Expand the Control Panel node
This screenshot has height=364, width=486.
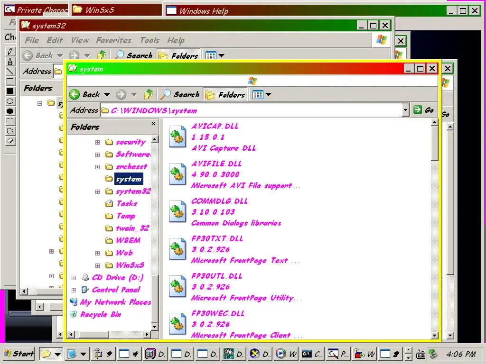[x=74, y=290]
